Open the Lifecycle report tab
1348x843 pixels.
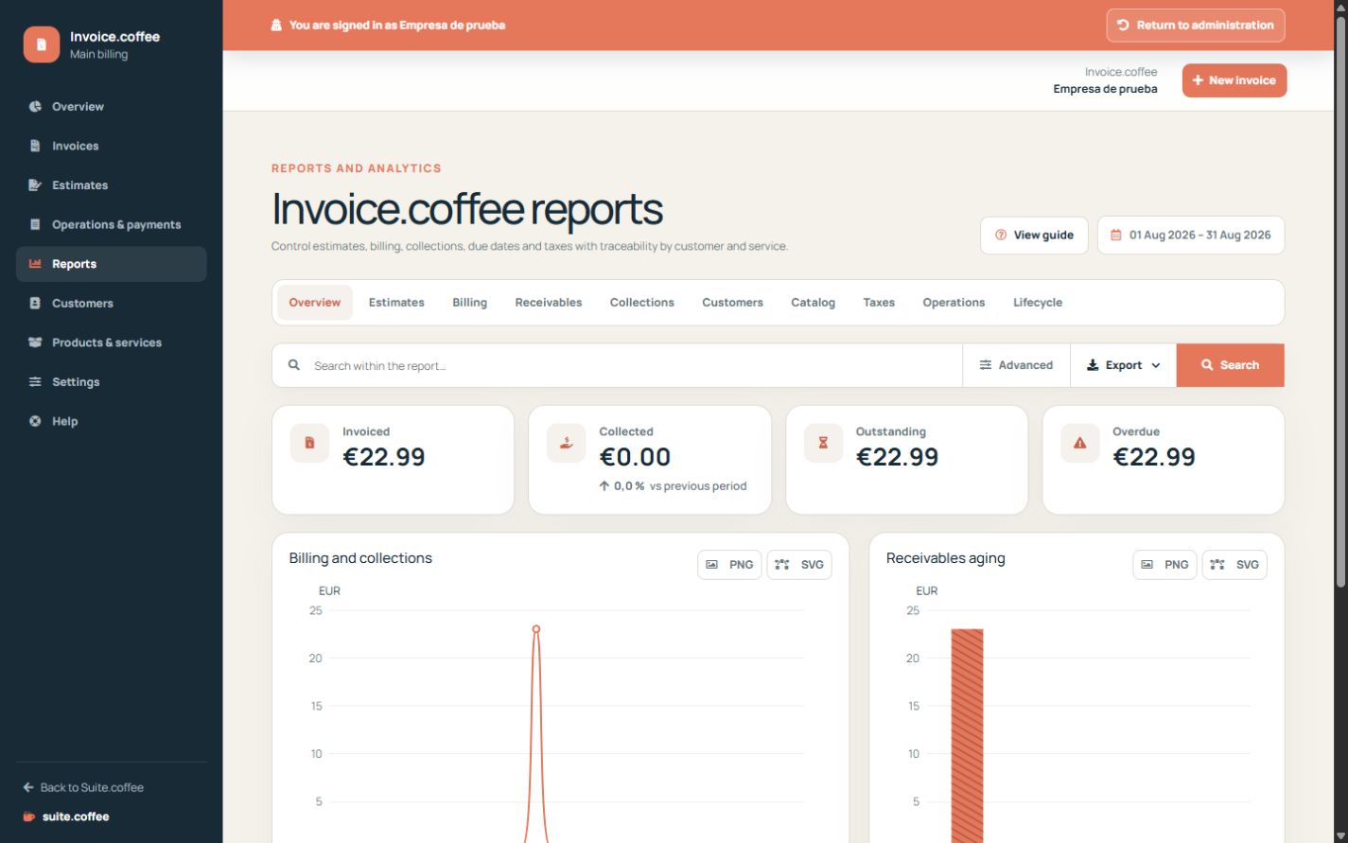1038,303
